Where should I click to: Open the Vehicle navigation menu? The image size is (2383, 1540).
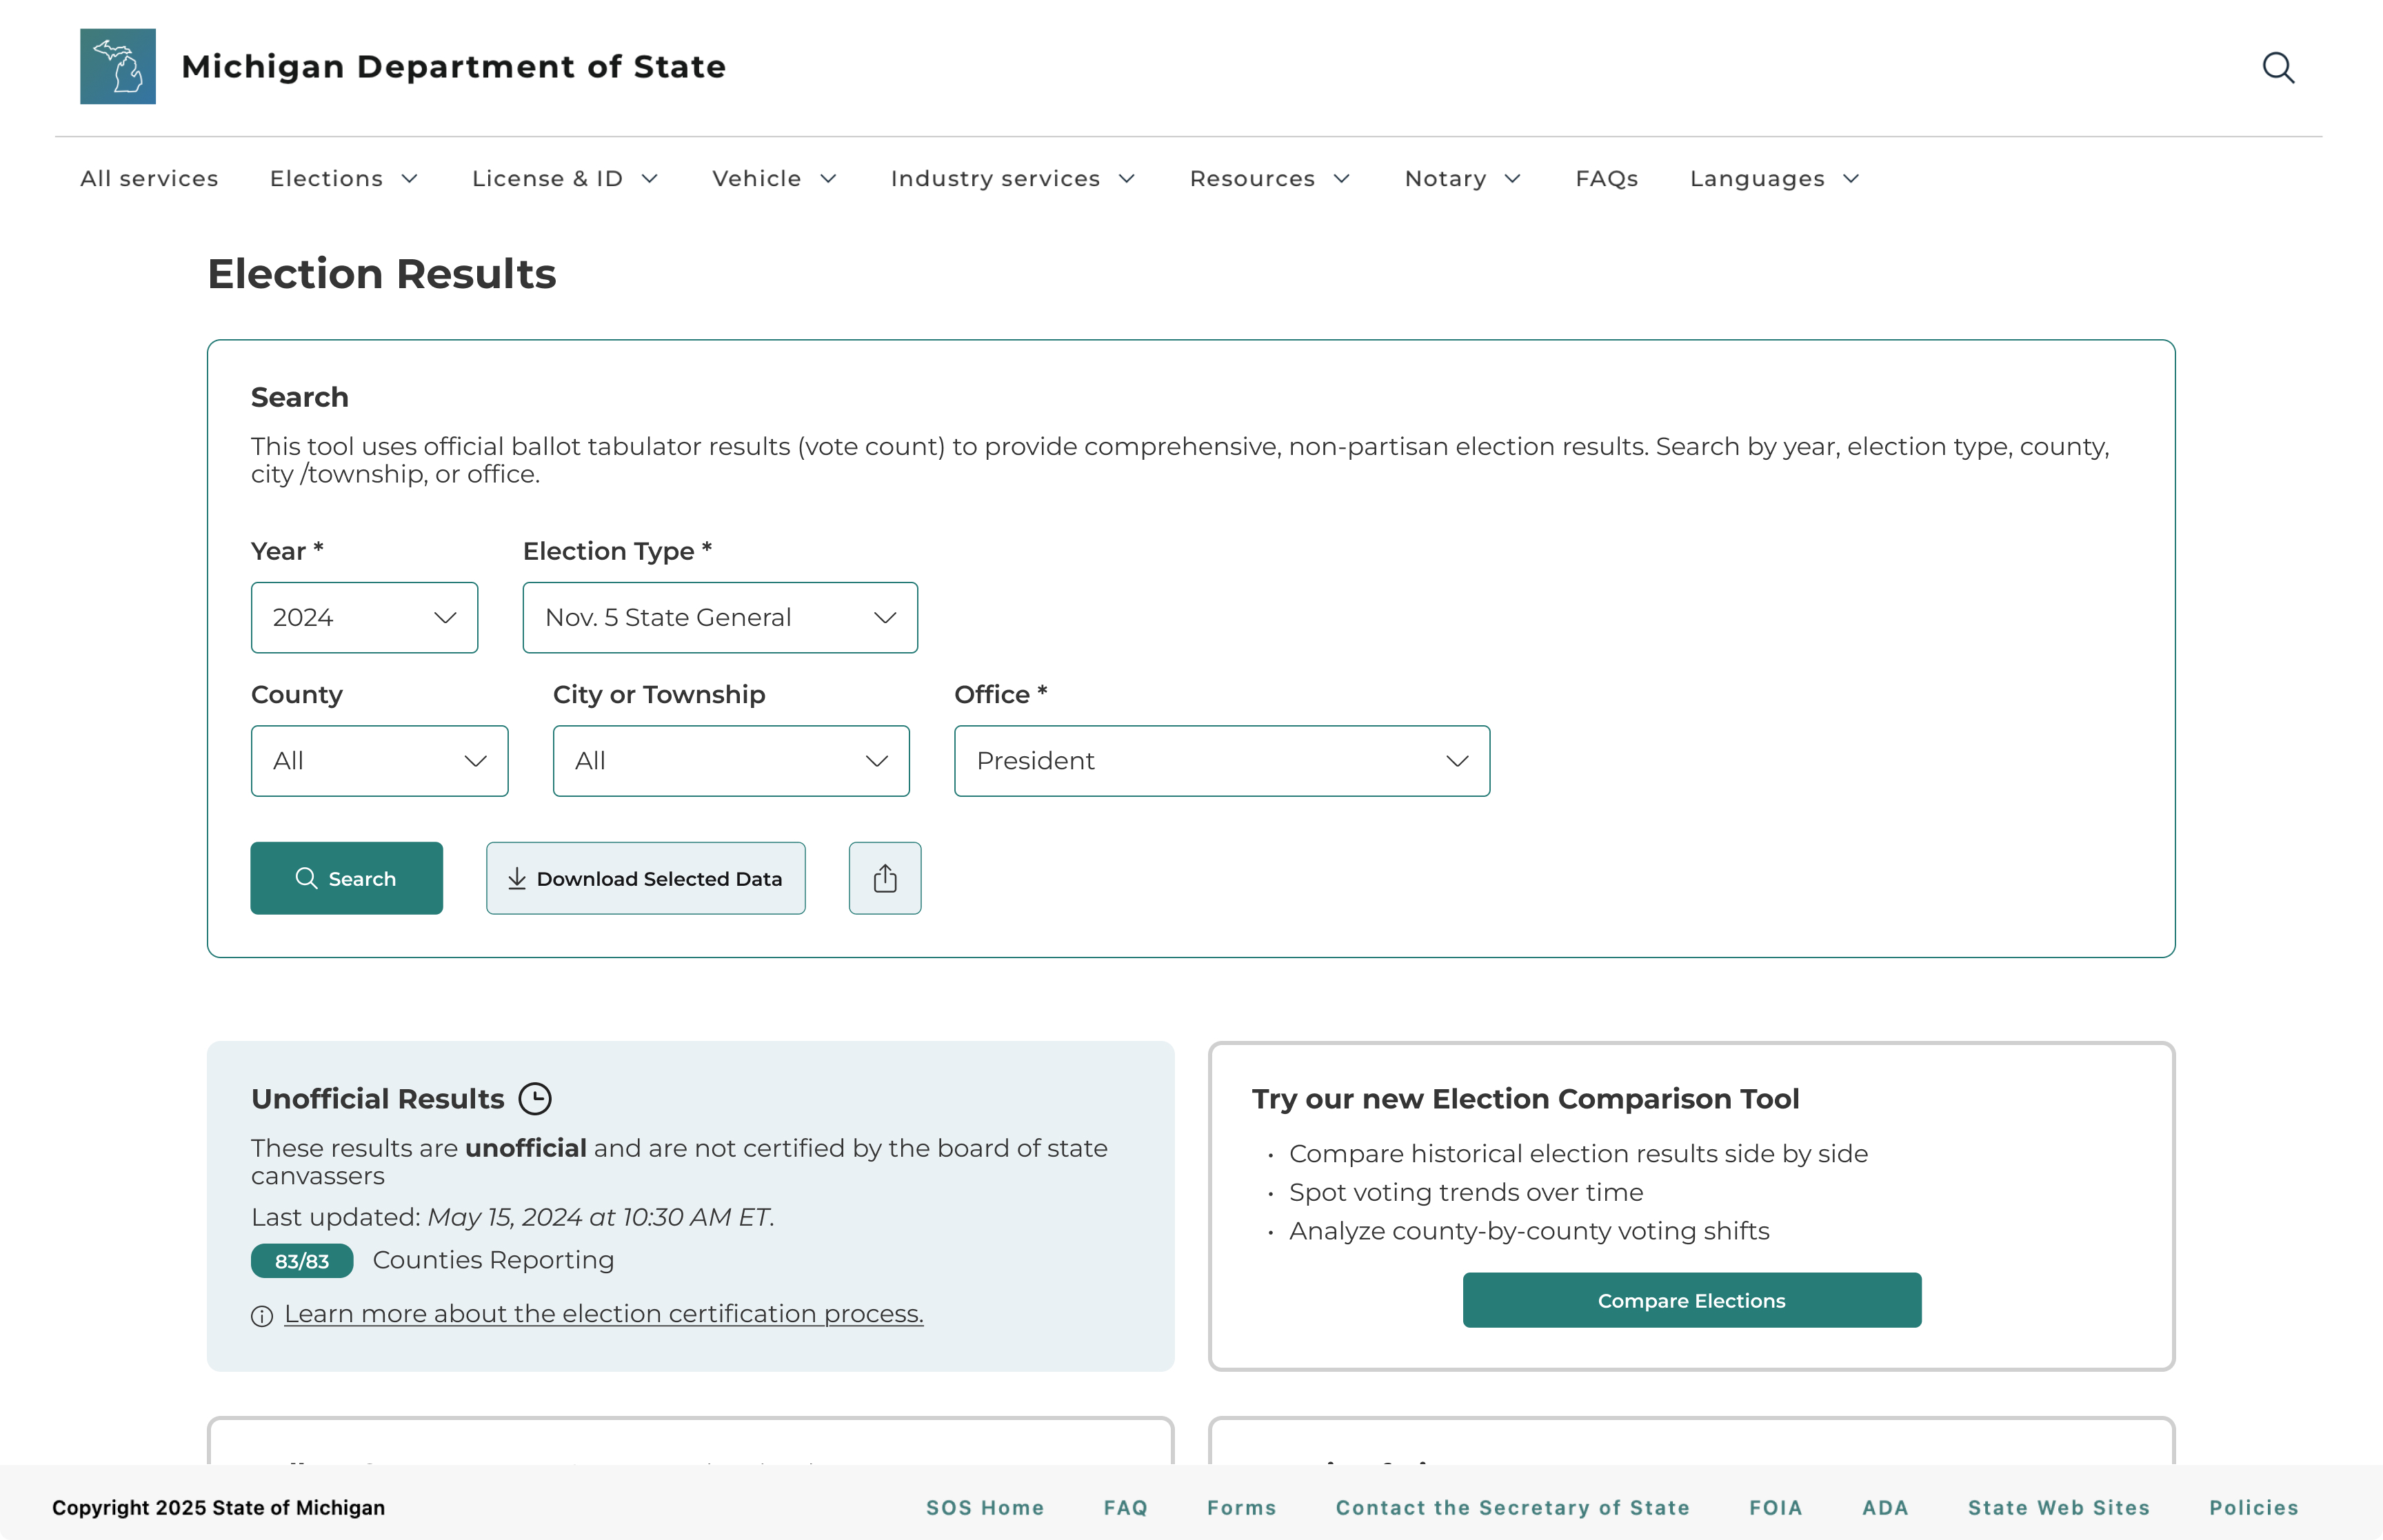(x=757, y=179)
